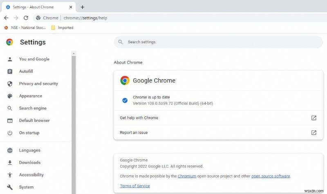Open Report an issue
Image resolution: width=327 pixels, height=194 pixels.
[x=218, y=132]
